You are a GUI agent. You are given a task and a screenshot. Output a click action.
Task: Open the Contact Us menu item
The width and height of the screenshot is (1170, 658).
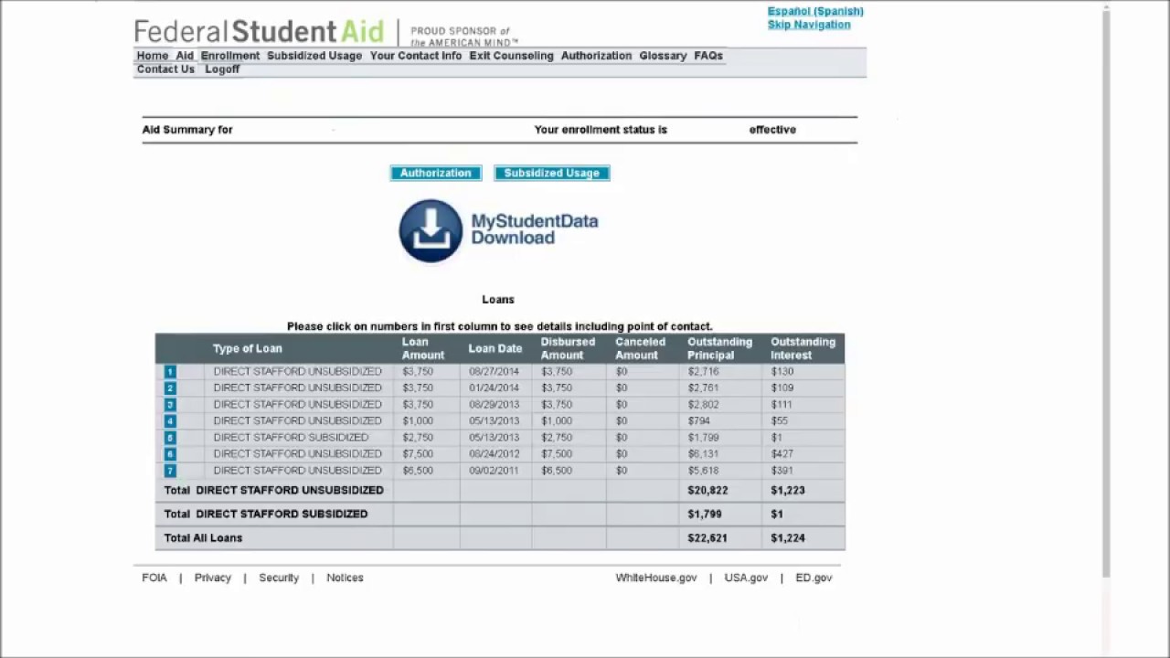point(165,69)
